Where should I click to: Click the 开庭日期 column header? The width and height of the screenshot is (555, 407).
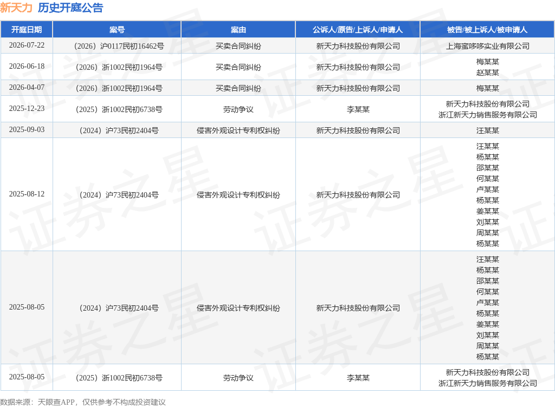click(x=27, y=30)
